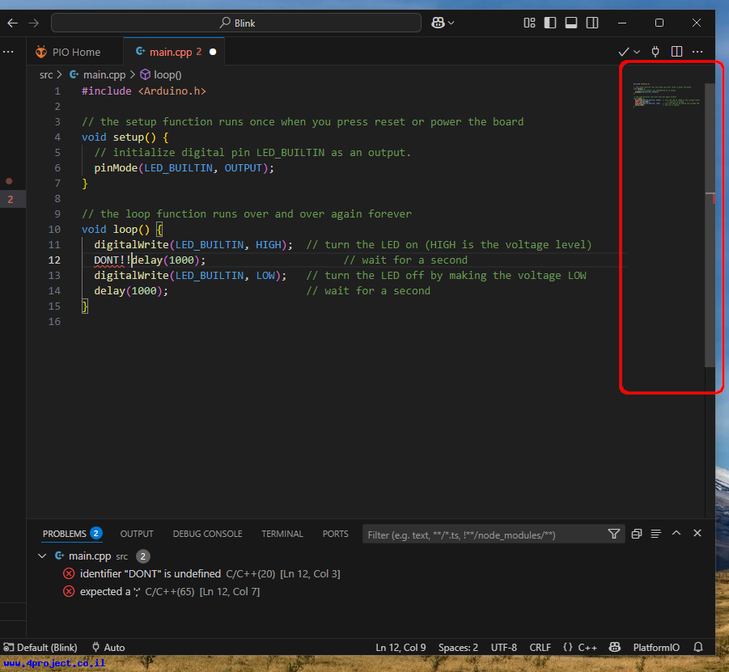Screen dimensions: 729x672
Task: Close main.cpp via the unsaved dot
Action: click(x=213, y=52)
